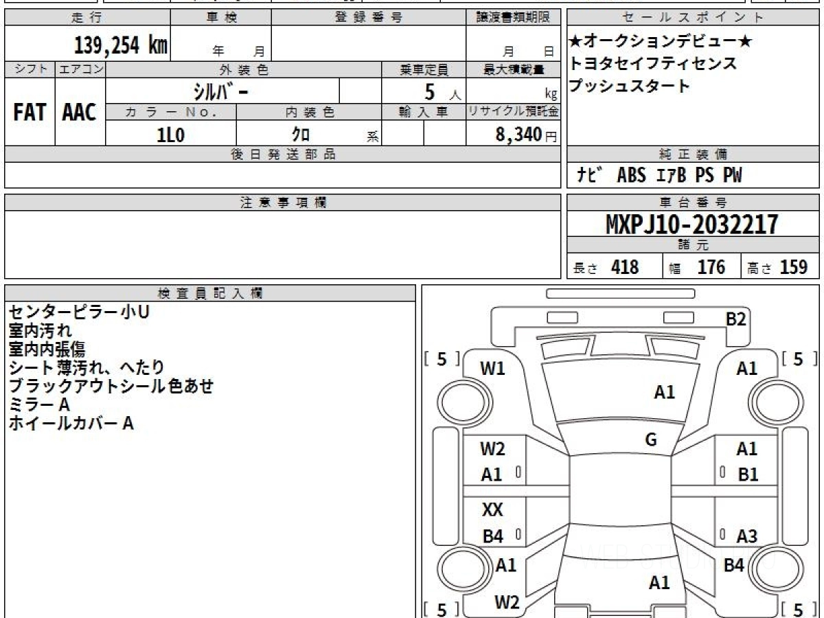Click the B2 mark on the bumper diagram
This screenshot has width=824, height=618.
(x=736, y=319)
